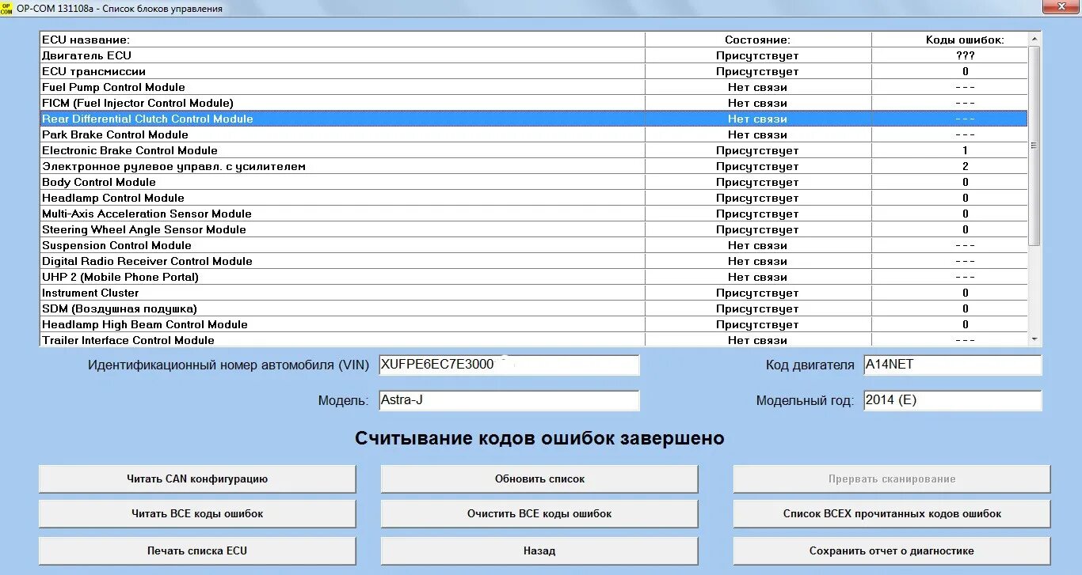This screenshot has height=575, width=1082.
Task: Click the scroll down arrow of ECU list
Action: click(x=1034, y=339)
